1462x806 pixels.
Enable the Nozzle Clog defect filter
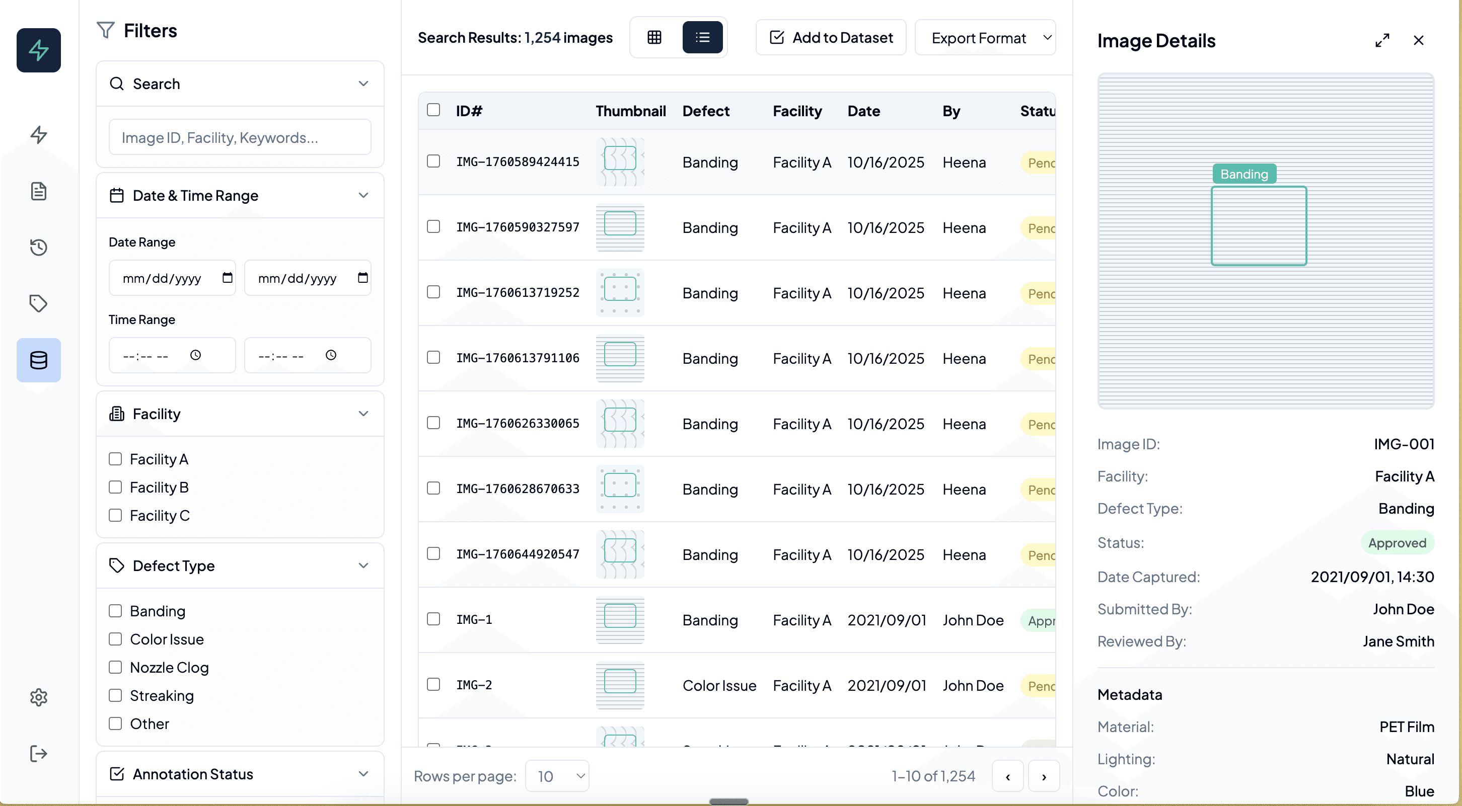pos(115,667)
